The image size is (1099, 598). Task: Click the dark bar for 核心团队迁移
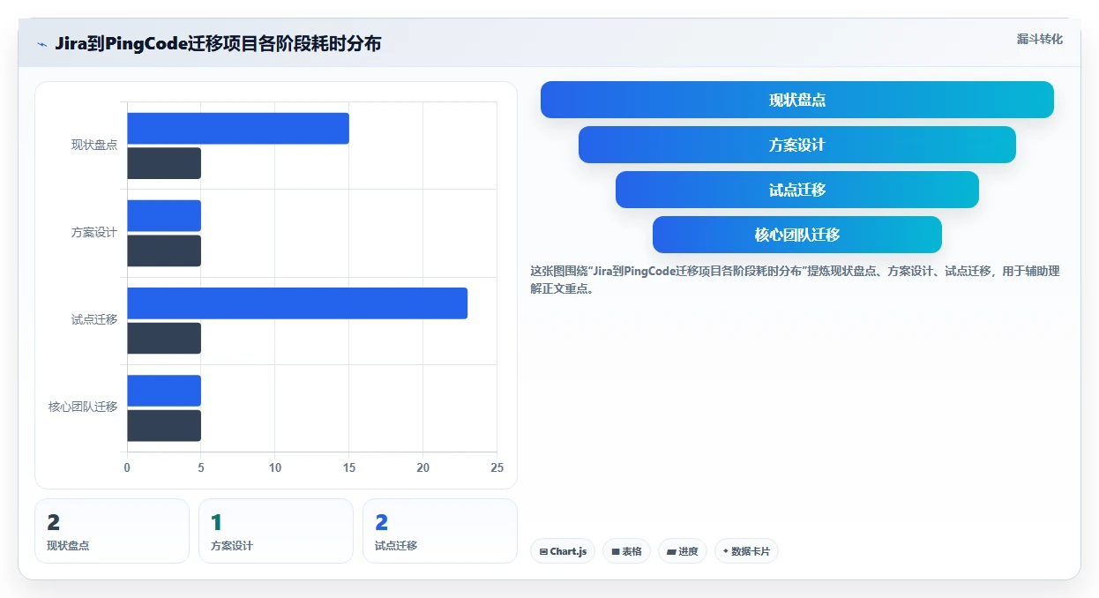point(164,425)
